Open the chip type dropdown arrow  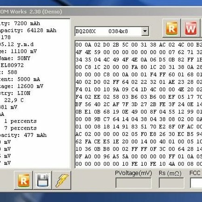click(145, 31)
